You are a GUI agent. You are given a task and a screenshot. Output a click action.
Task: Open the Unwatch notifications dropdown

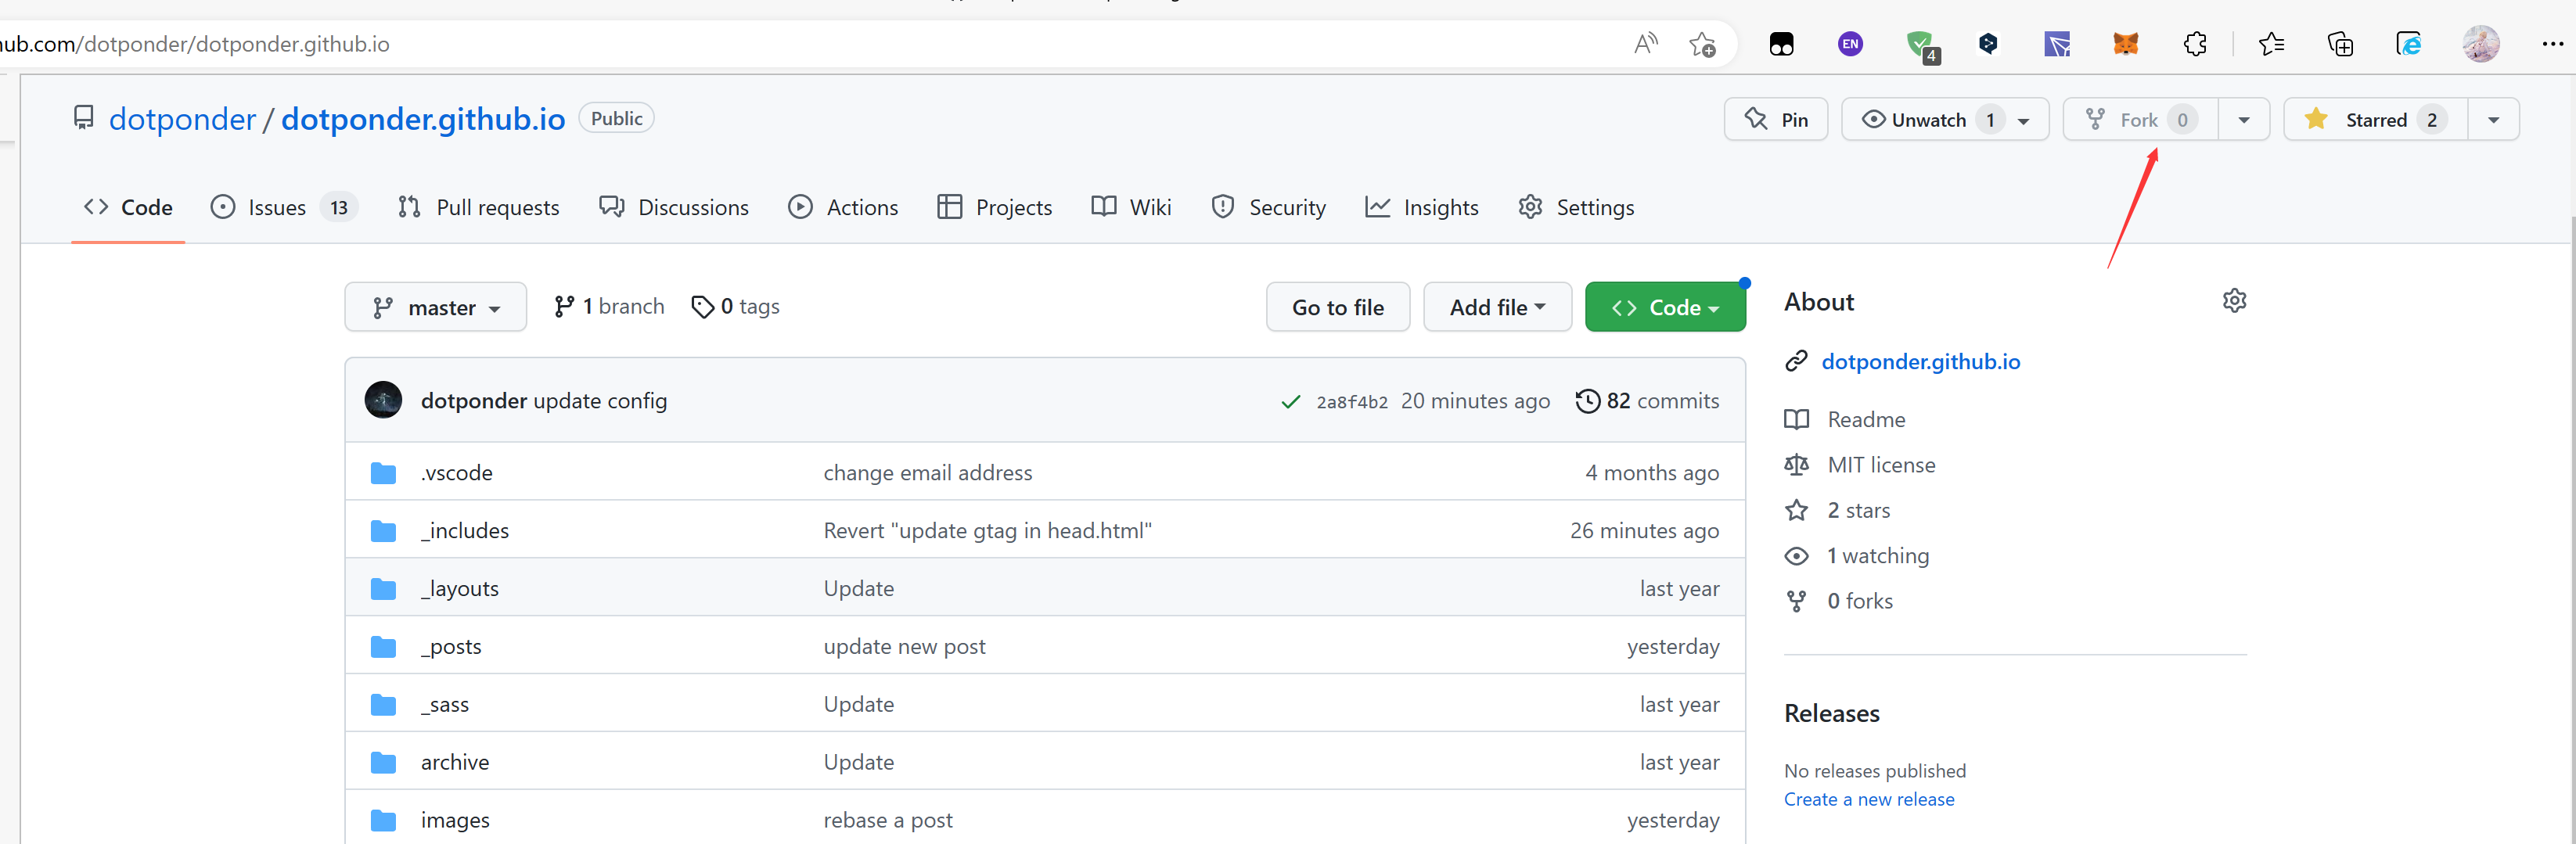1944,120
